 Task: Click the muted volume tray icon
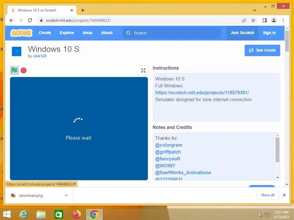(x=260, y=215)
